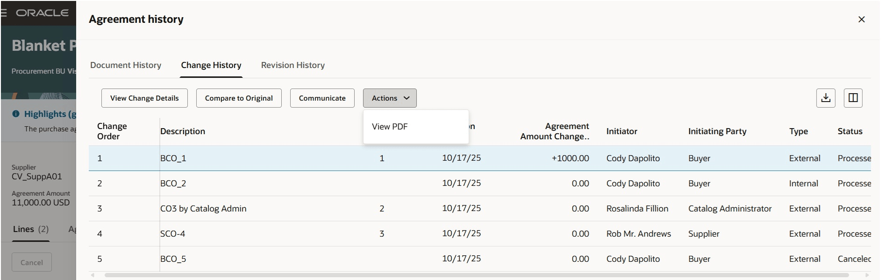Select the BCO_2 change order row
The height and width of the screenshot is (280, 884).
pyautogui.click(x=173, y=184)
